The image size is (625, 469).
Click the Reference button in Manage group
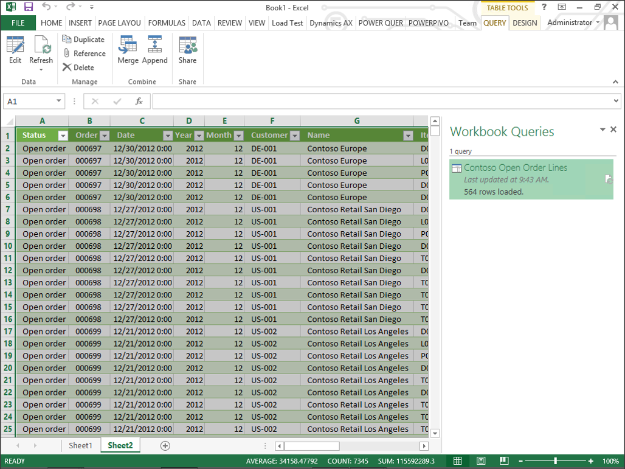pos(84,54)
